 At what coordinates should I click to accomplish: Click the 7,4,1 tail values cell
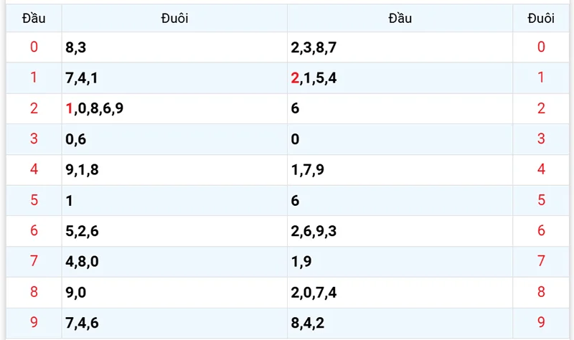81,78
